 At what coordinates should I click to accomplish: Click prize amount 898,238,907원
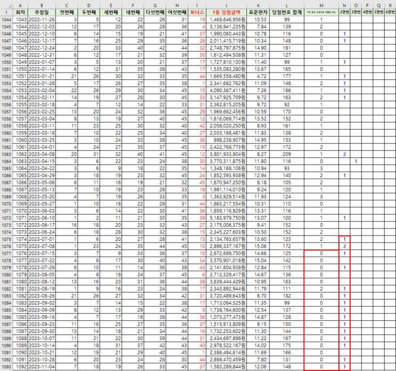coord(227,140)
